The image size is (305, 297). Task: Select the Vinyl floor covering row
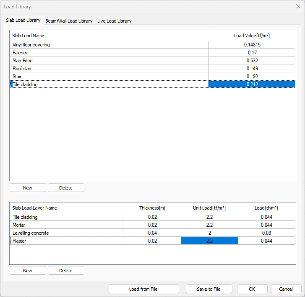(31, 45)
